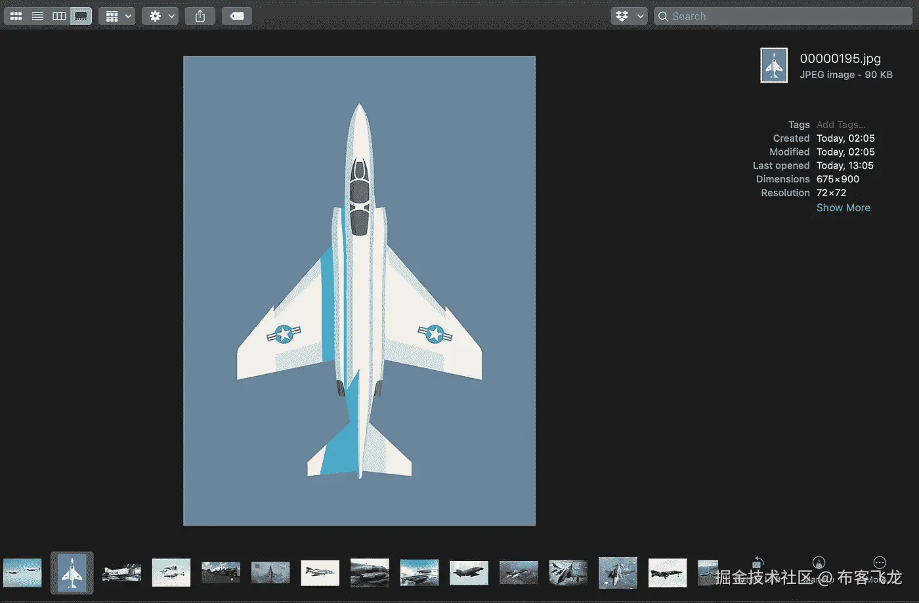Image resolution: width=919 pixels, height=603 pixels.
Task: Open the Dropbox toolbar dropdown
Action: pyautogui.click(x=629, y=16)
